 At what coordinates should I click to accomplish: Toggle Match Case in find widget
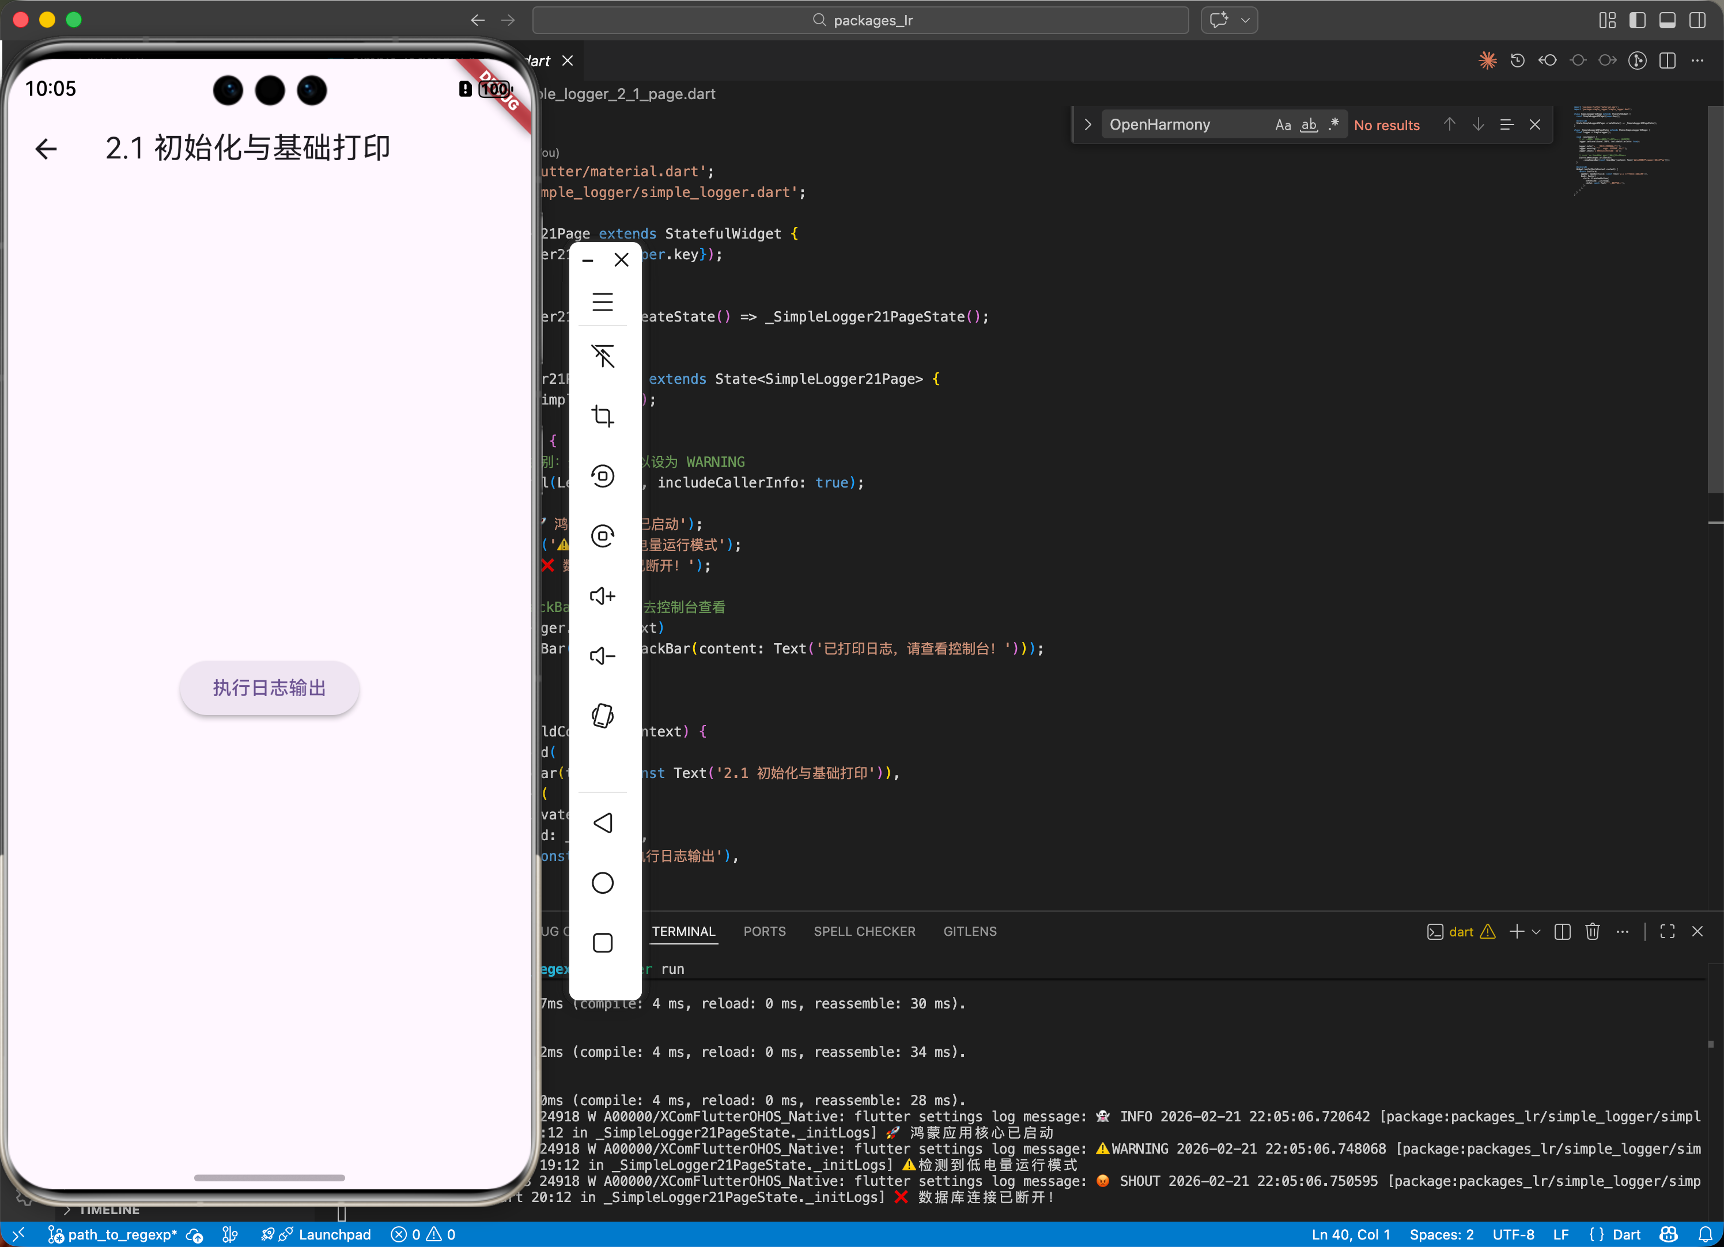click(1283, 124)
